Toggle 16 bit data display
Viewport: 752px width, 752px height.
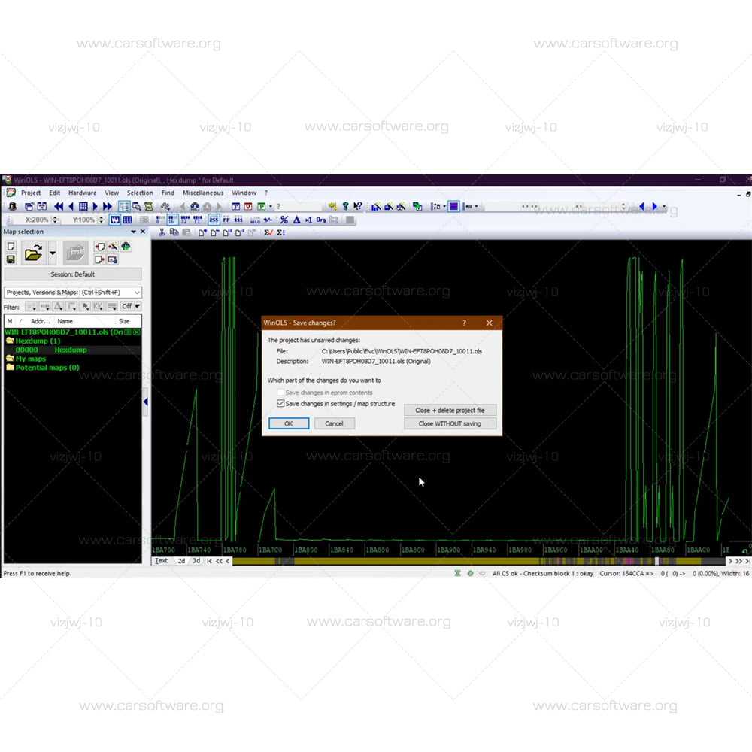point(173,220)
